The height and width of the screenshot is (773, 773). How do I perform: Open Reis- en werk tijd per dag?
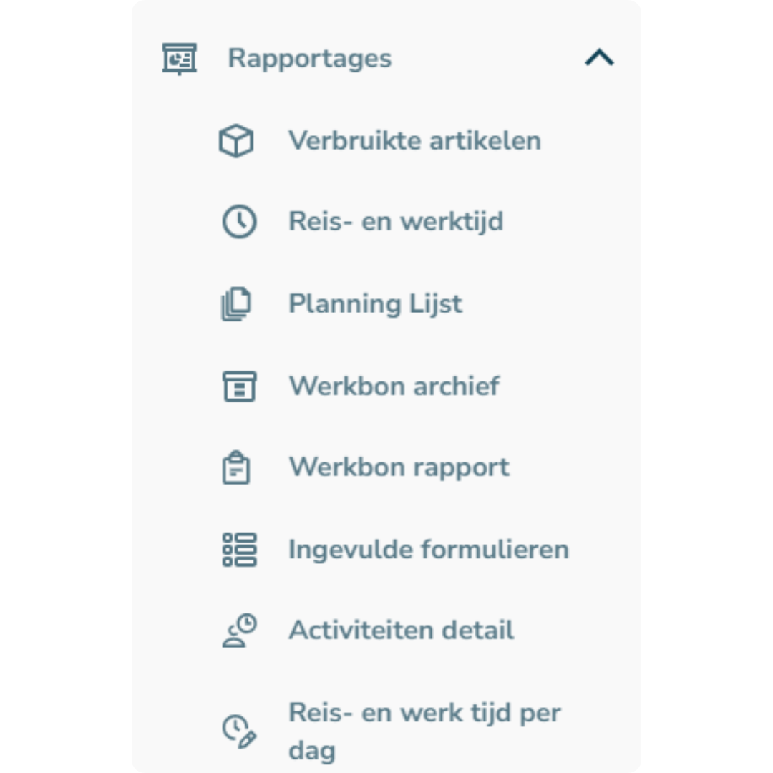424,731
